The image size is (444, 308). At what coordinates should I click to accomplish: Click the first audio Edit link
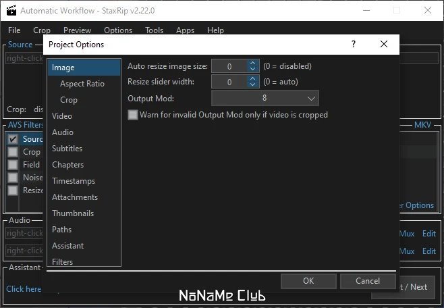(428, 234)
